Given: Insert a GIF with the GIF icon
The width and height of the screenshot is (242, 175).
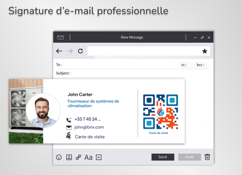Looking at the screenshot, I should 99,157.
